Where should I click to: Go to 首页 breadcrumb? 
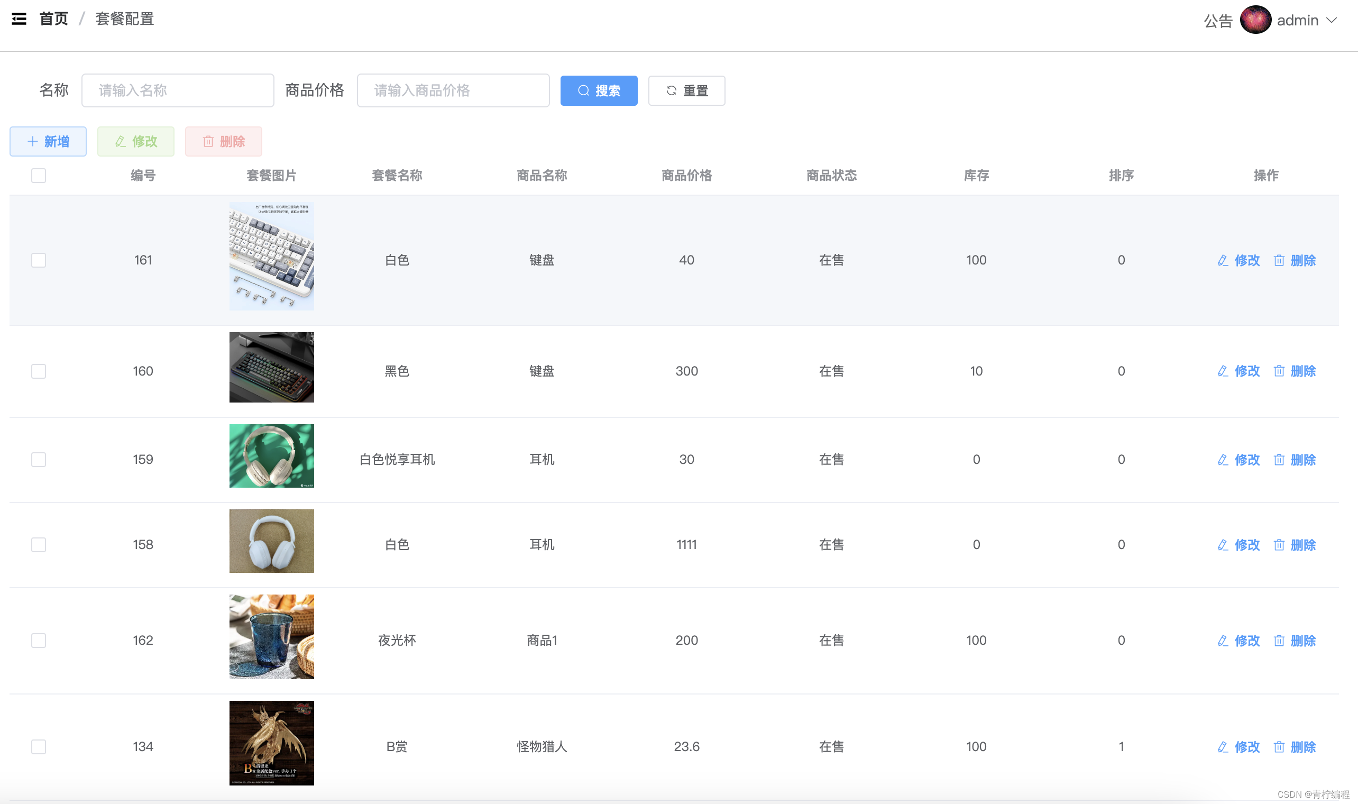[53, 19]
